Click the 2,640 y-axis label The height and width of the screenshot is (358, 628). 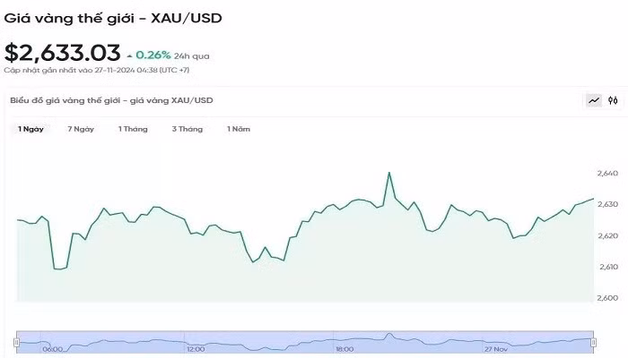607,173
